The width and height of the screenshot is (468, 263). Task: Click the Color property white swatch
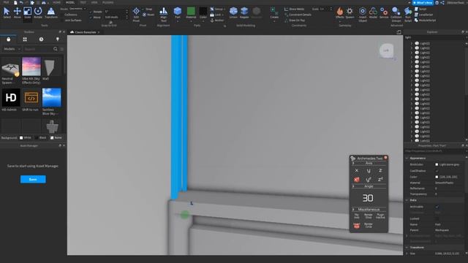(437, 177)
